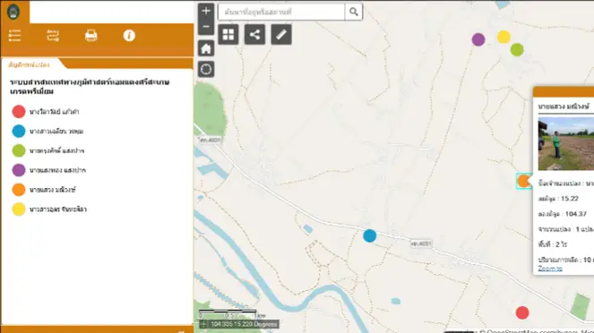Return to default map extent home
The image size is (594, 333).
coord(206,48)
